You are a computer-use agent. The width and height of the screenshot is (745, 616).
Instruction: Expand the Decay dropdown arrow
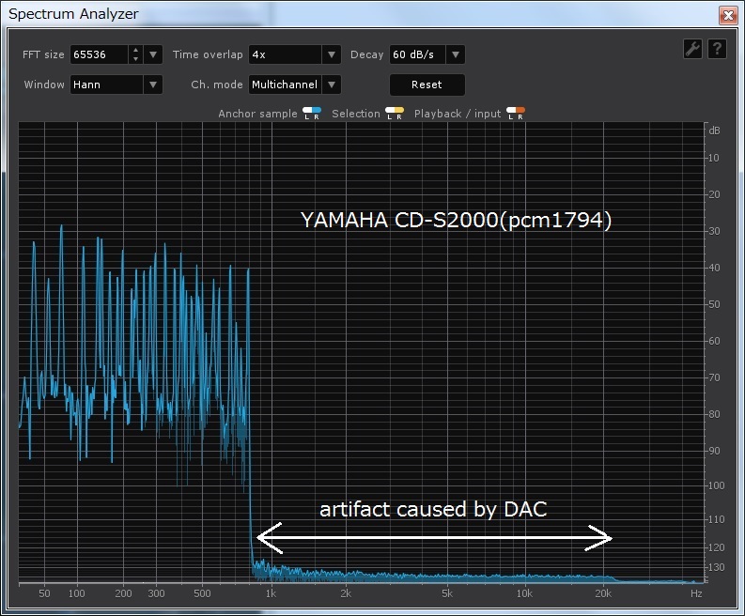pyautogui.click(x=455, y=54)
